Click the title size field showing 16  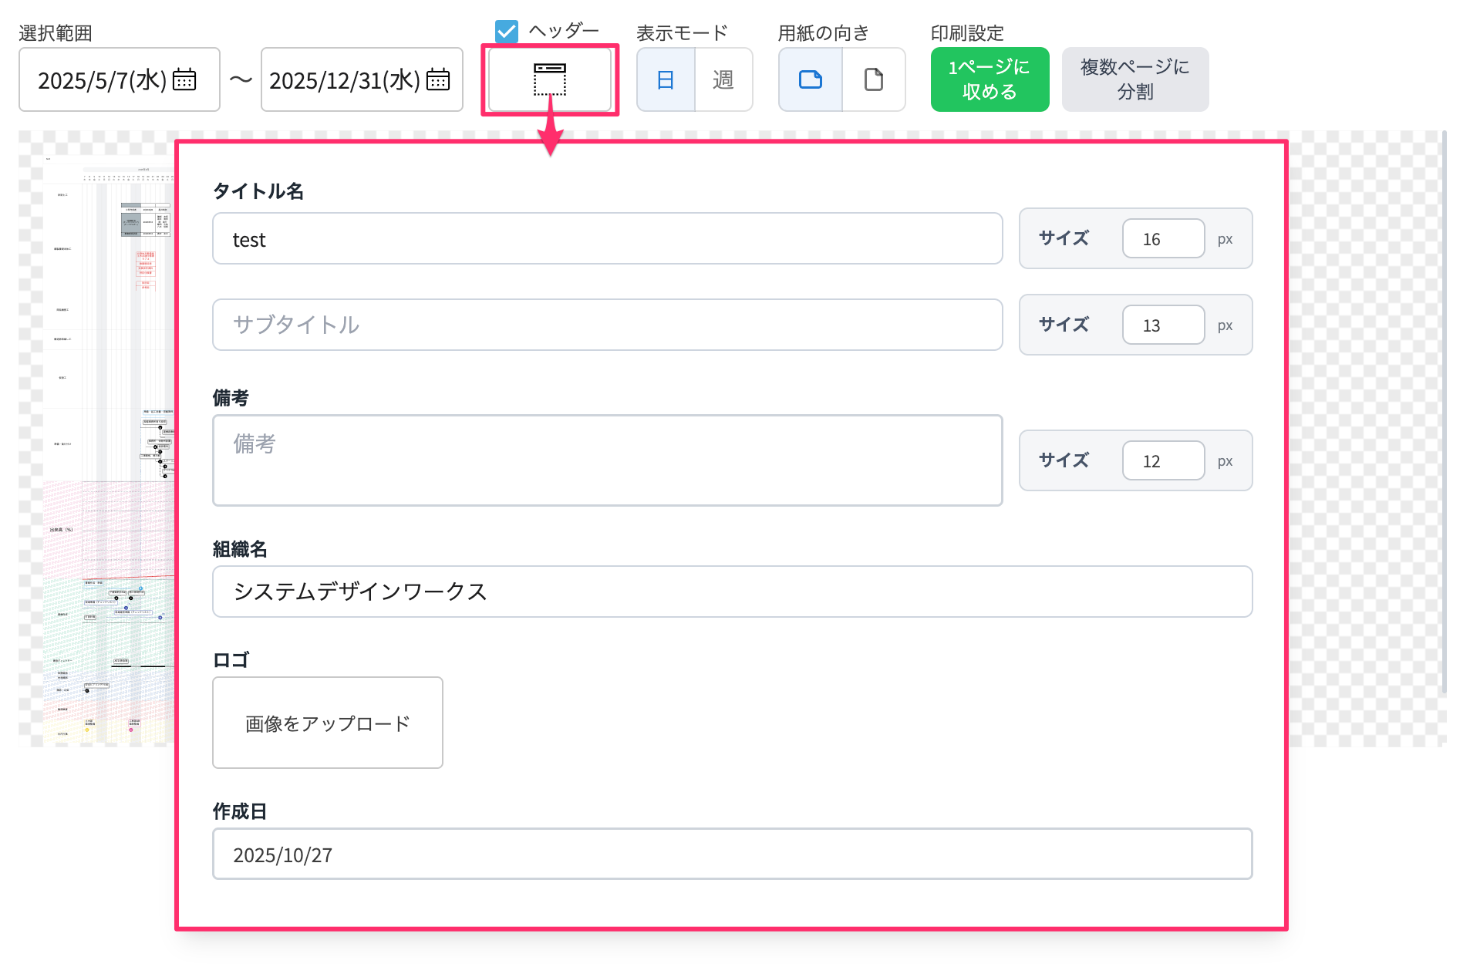(1162, 239)
